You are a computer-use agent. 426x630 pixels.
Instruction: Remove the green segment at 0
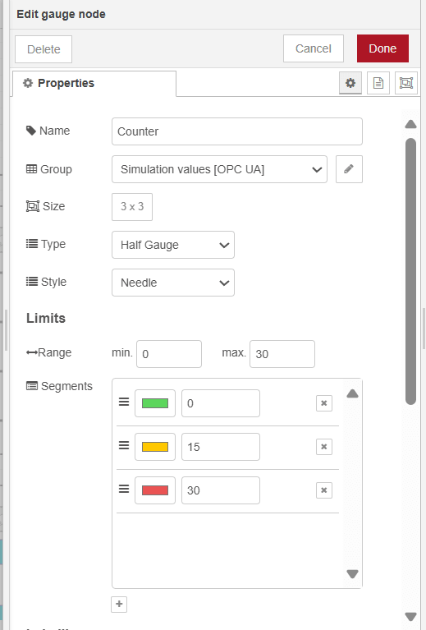pos(324,403)
